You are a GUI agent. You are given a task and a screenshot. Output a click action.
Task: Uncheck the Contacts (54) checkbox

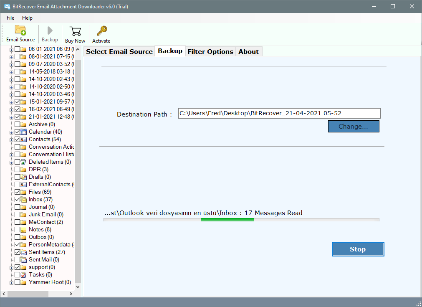[17, 139]
